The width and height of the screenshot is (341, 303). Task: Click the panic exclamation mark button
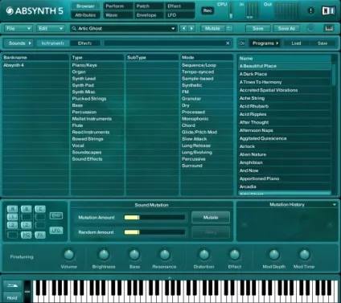click(310, 10)
